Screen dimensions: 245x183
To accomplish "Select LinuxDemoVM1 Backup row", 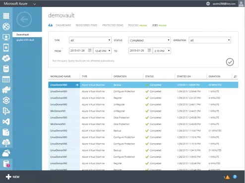I will [x=143, y=150].
